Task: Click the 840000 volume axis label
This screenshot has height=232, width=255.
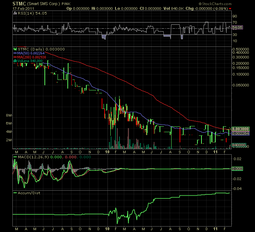Action: pyautogui.click(x=239, y=145)
